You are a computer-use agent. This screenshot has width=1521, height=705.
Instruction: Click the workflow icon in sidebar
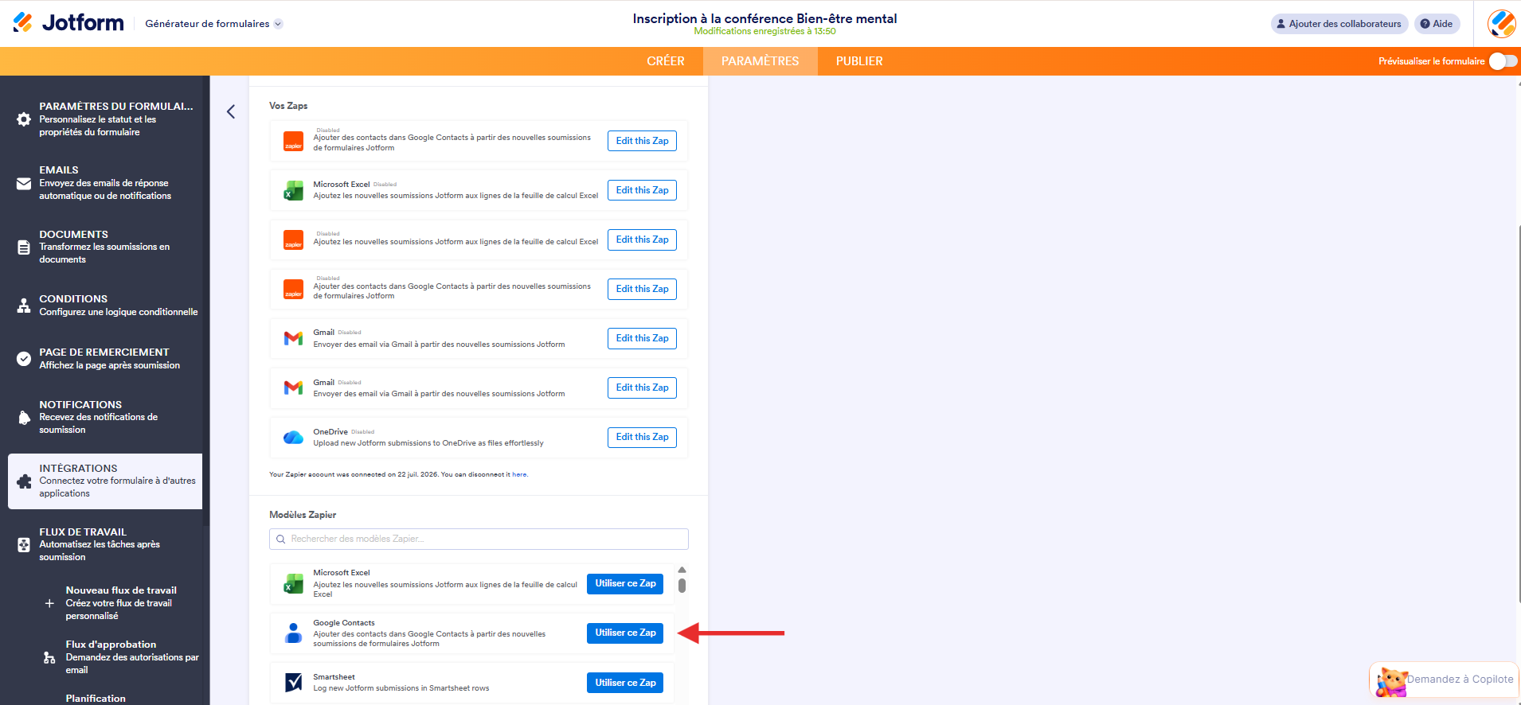[x=24, y=545]
